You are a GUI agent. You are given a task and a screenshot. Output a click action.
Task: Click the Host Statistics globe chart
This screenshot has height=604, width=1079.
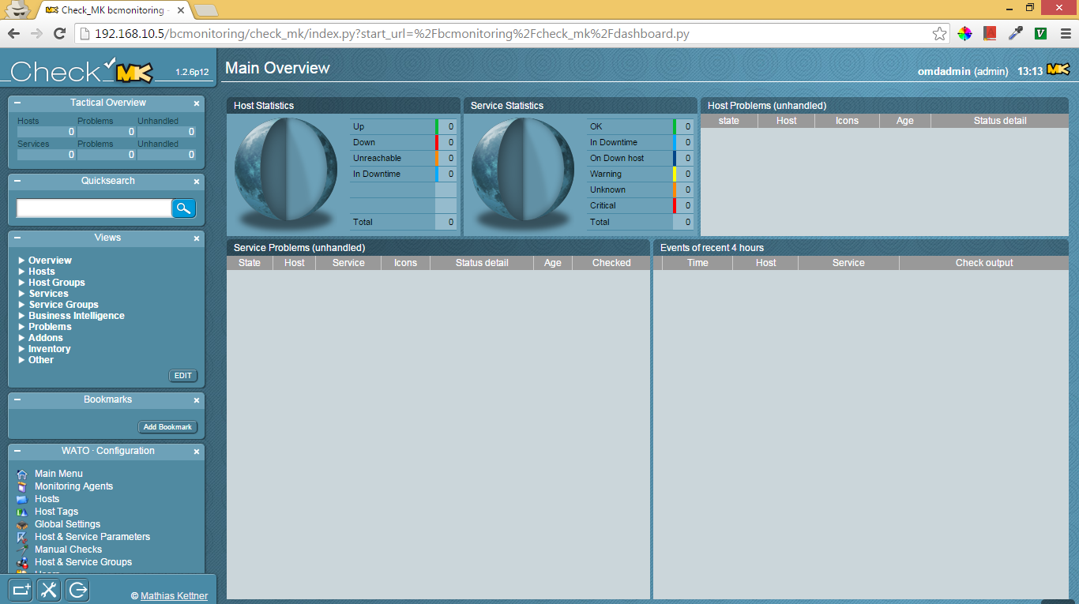pos(286,170)
